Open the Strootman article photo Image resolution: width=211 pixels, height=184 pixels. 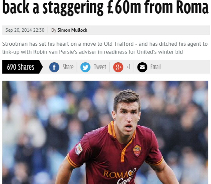(105, 132)
